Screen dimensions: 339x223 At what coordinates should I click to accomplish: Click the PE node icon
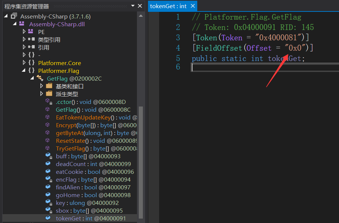pos(31,31)
